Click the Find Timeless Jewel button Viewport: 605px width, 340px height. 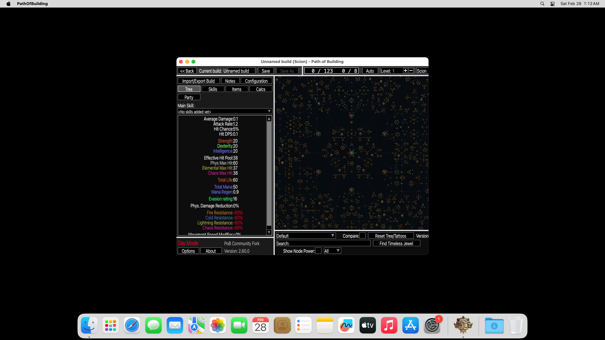pos(396,243)
